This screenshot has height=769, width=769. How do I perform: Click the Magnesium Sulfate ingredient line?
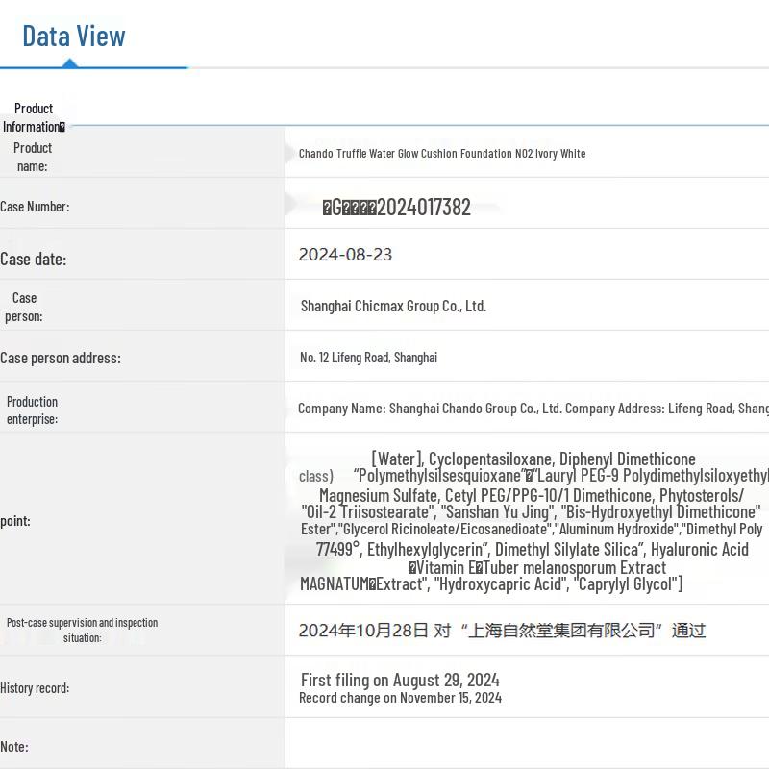[532, 495]
